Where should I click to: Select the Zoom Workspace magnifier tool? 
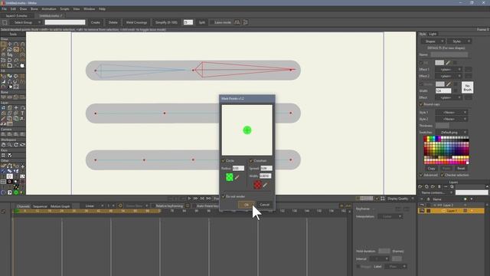[10, 145]
